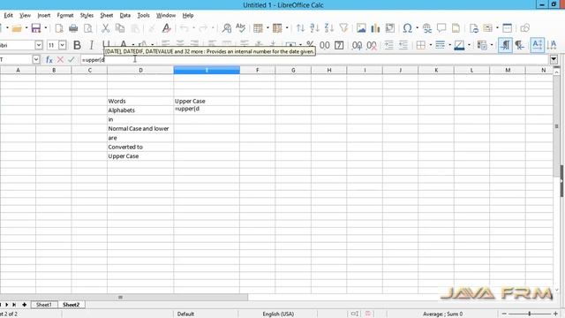Viewport: 565px width, 318px height.
Task: Click the Insert Image icon
Action: 361,28
